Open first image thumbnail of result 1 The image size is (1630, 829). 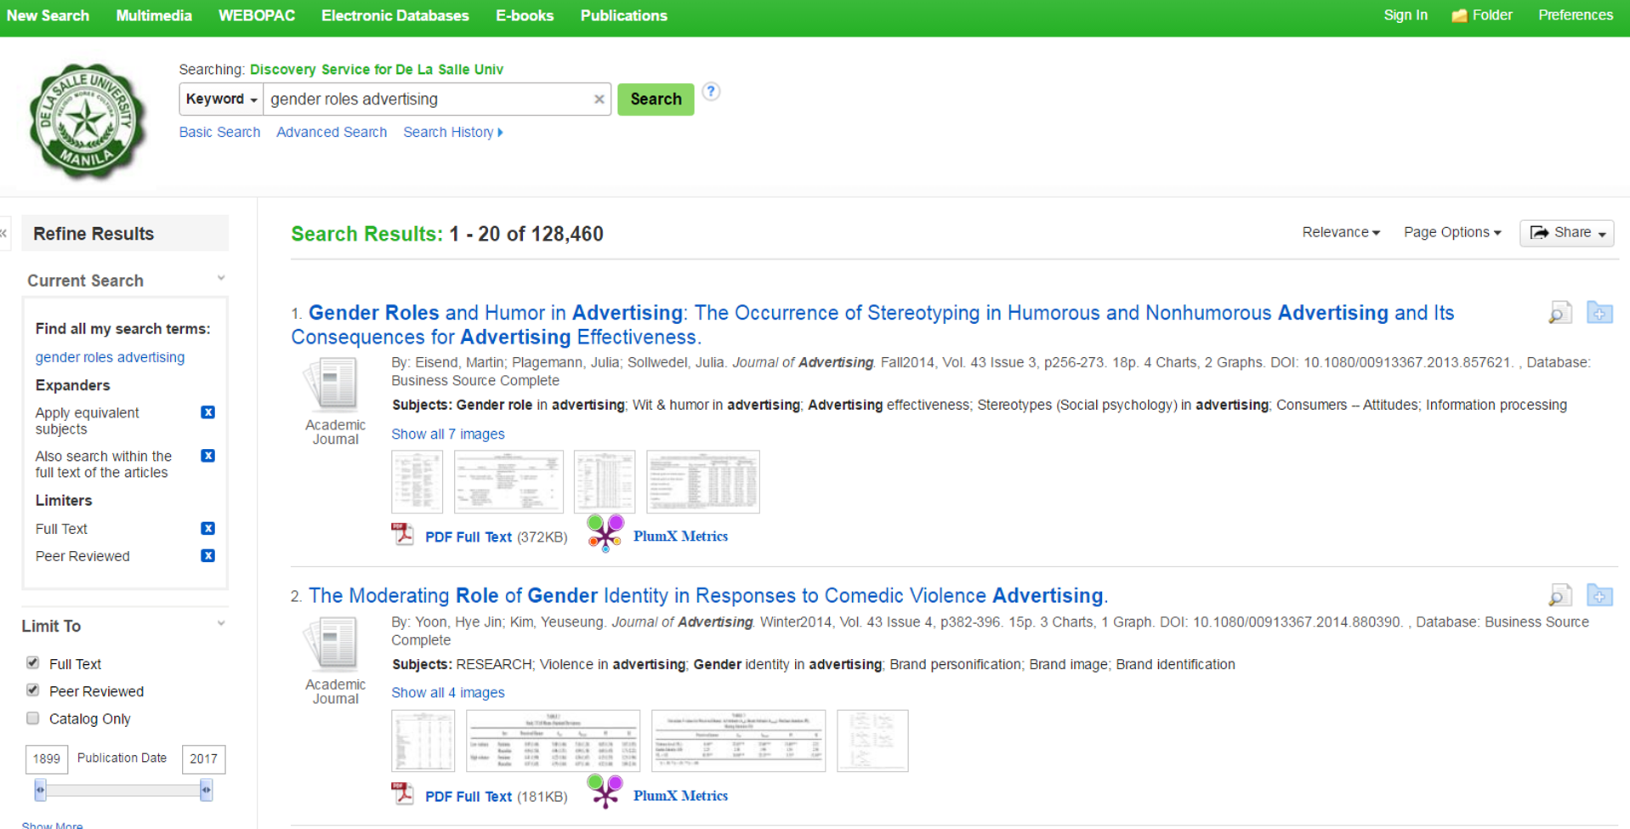[417, 482]
